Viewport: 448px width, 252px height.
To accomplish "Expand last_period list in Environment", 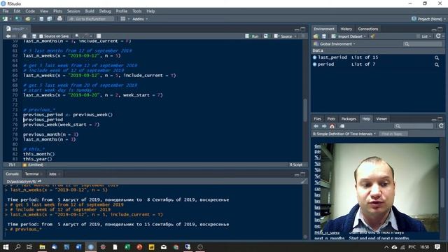I will (x=314, y=57).
